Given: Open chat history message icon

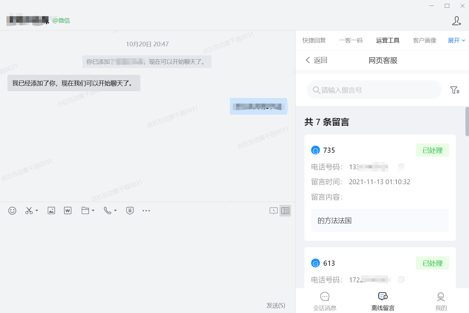Looking at the screenshot, I should (274, 211).
